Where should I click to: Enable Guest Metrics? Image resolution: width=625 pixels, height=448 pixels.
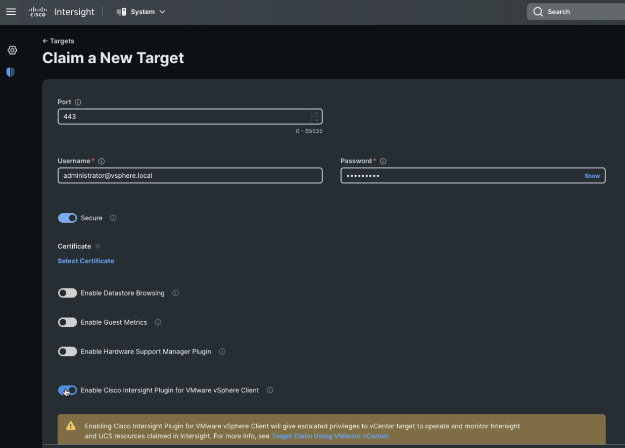point(67,322)
